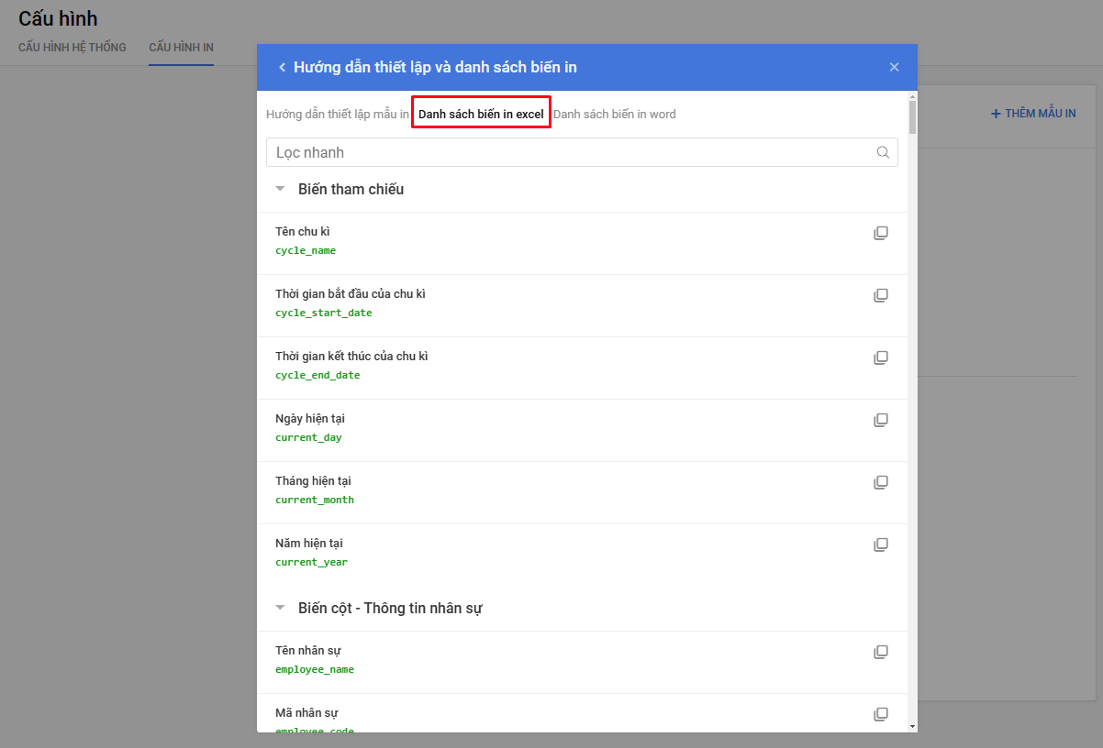1103x748 pixels.
Task: Click the Biến tham chiếu heading
Action: [x=351, y=189]
